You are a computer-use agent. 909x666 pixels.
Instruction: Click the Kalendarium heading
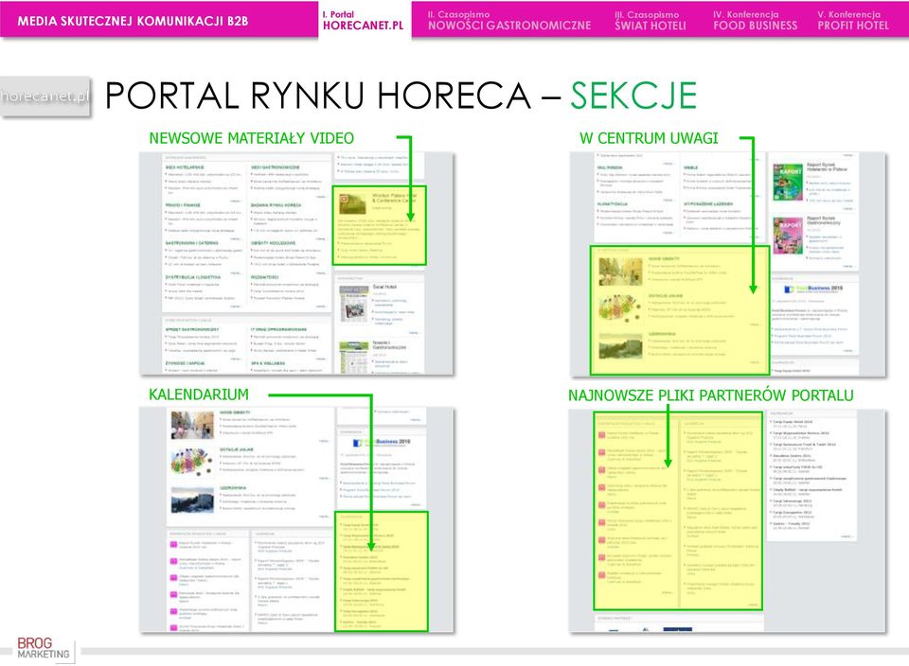[x=198, y=394]
